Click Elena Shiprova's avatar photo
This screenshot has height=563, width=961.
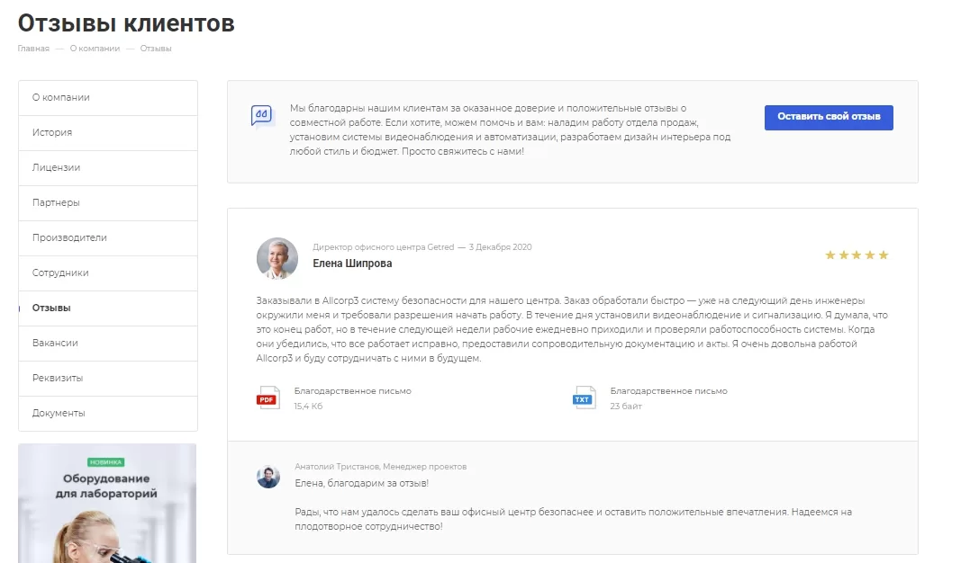[x=277, y=258]
